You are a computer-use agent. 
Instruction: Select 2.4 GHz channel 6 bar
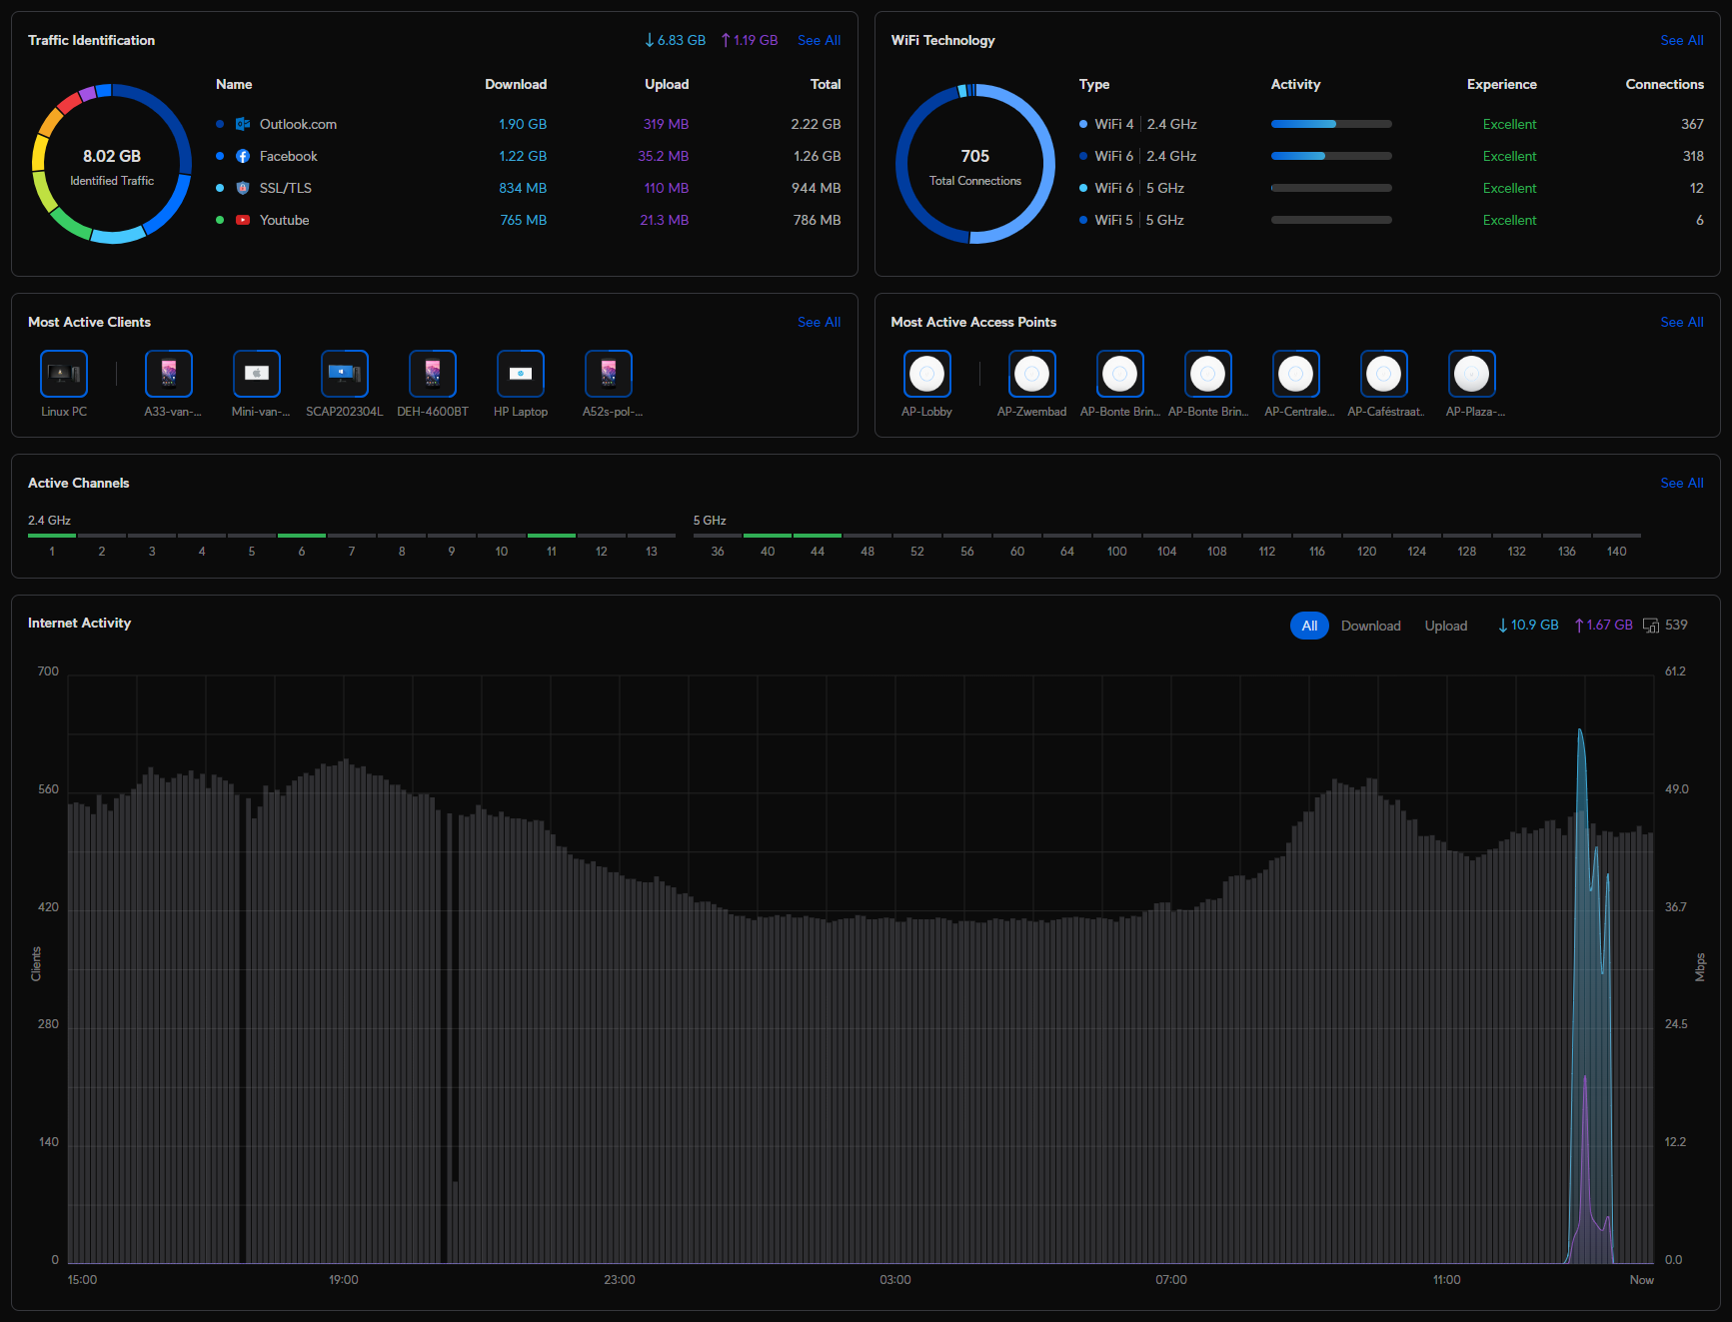(x=302, y=537)
